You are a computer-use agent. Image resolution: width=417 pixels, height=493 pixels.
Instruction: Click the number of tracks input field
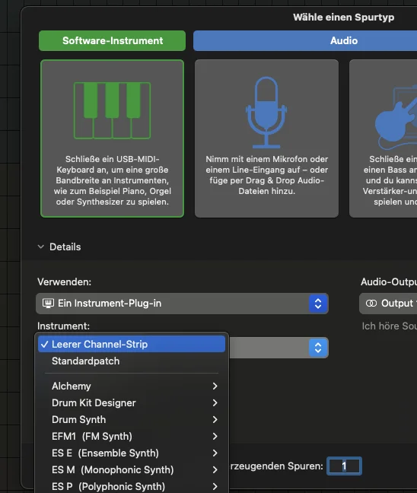pos(345,466)
